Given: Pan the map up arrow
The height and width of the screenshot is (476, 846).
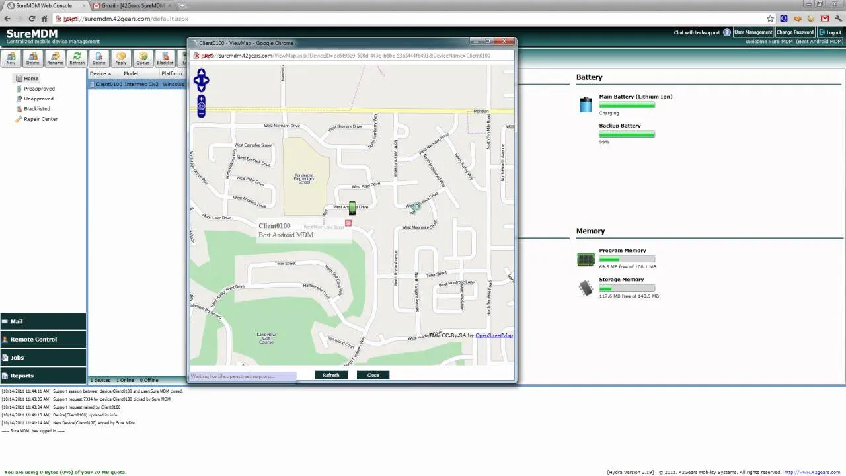Looking at the screenshot, I should 201,73.
